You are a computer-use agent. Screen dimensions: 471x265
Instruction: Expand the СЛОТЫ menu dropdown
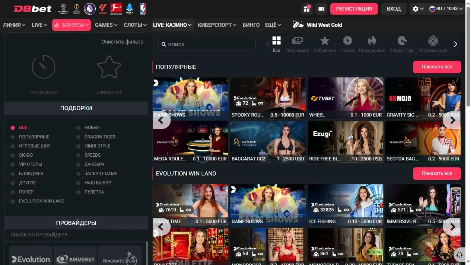pyautogui.click(x=135, y=25)
